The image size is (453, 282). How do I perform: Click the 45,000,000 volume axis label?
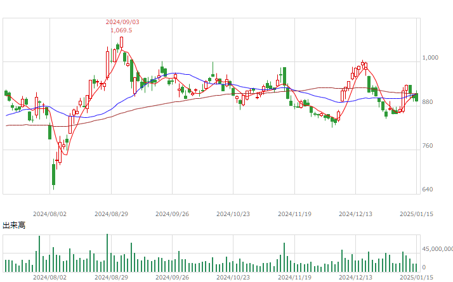tap(437, 249)
